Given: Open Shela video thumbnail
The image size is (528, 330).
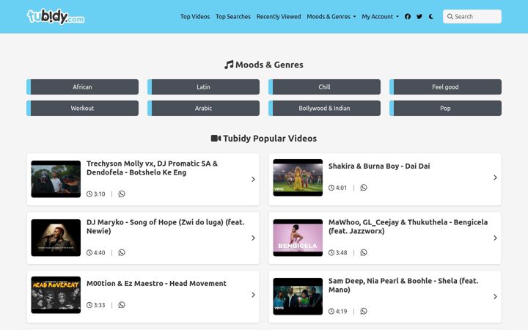Looking at the screenshot, I should point(298,296).
